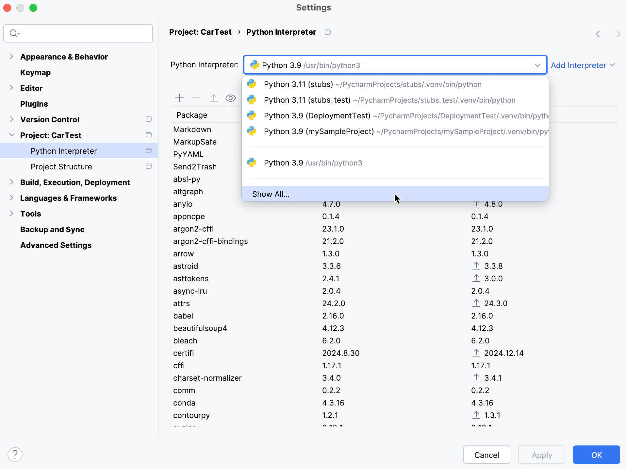Open the Python Interpreter dropdown arrow

tap(538, 65)
